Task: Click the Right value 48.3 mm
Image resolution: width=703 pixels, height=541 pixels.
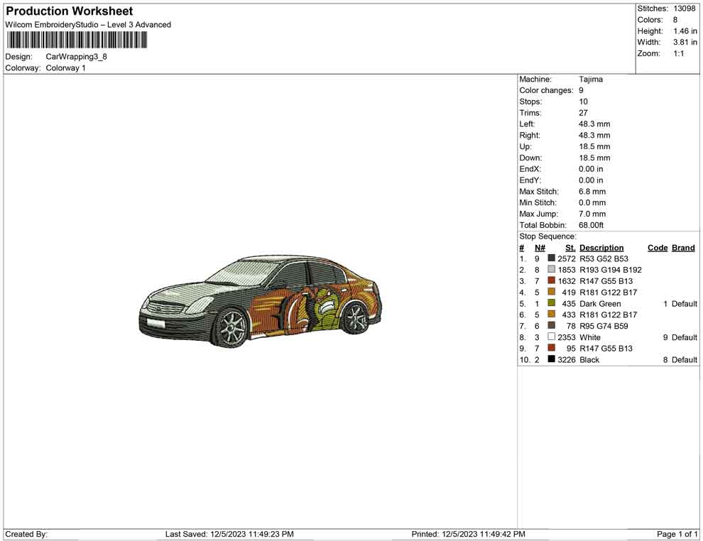Action: (x=594, y=136)
